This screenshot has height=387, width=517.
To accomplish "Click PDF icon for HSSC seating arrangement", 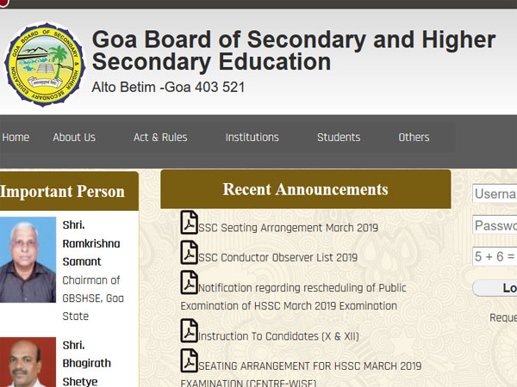I will coord(189,360).
